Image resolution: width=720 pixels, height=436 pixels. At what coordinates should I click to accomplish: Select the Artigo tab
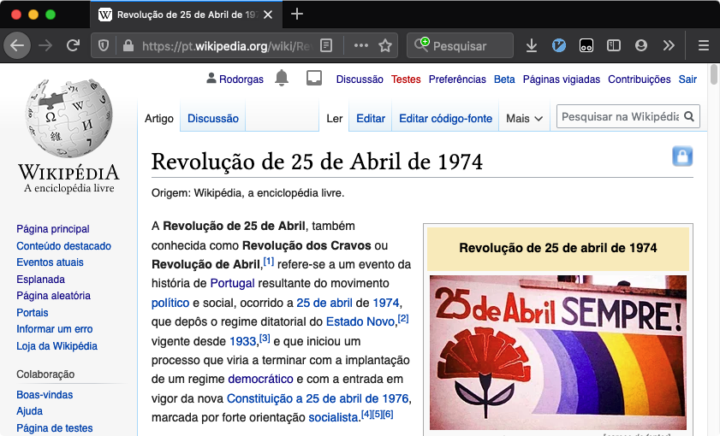click(159, 118)
